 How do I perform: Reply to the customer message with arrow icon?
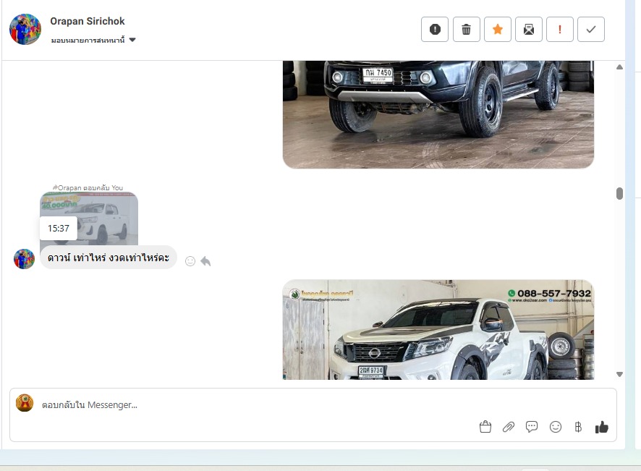pyautogui.click(x=206, y=261)
